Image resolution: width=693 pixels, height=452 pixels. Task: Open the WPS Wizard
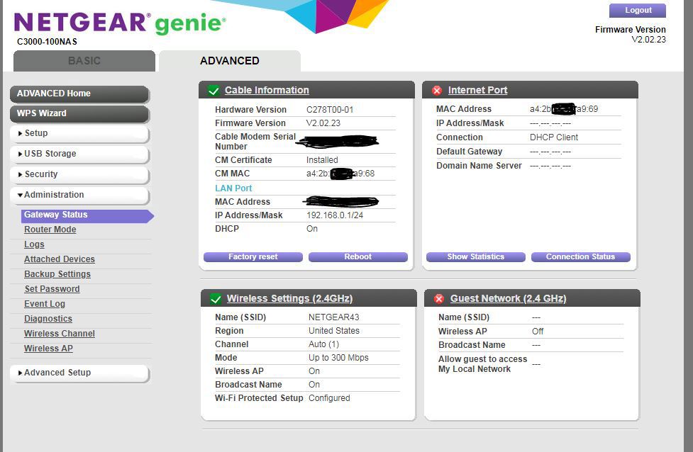tap(79, 113)
